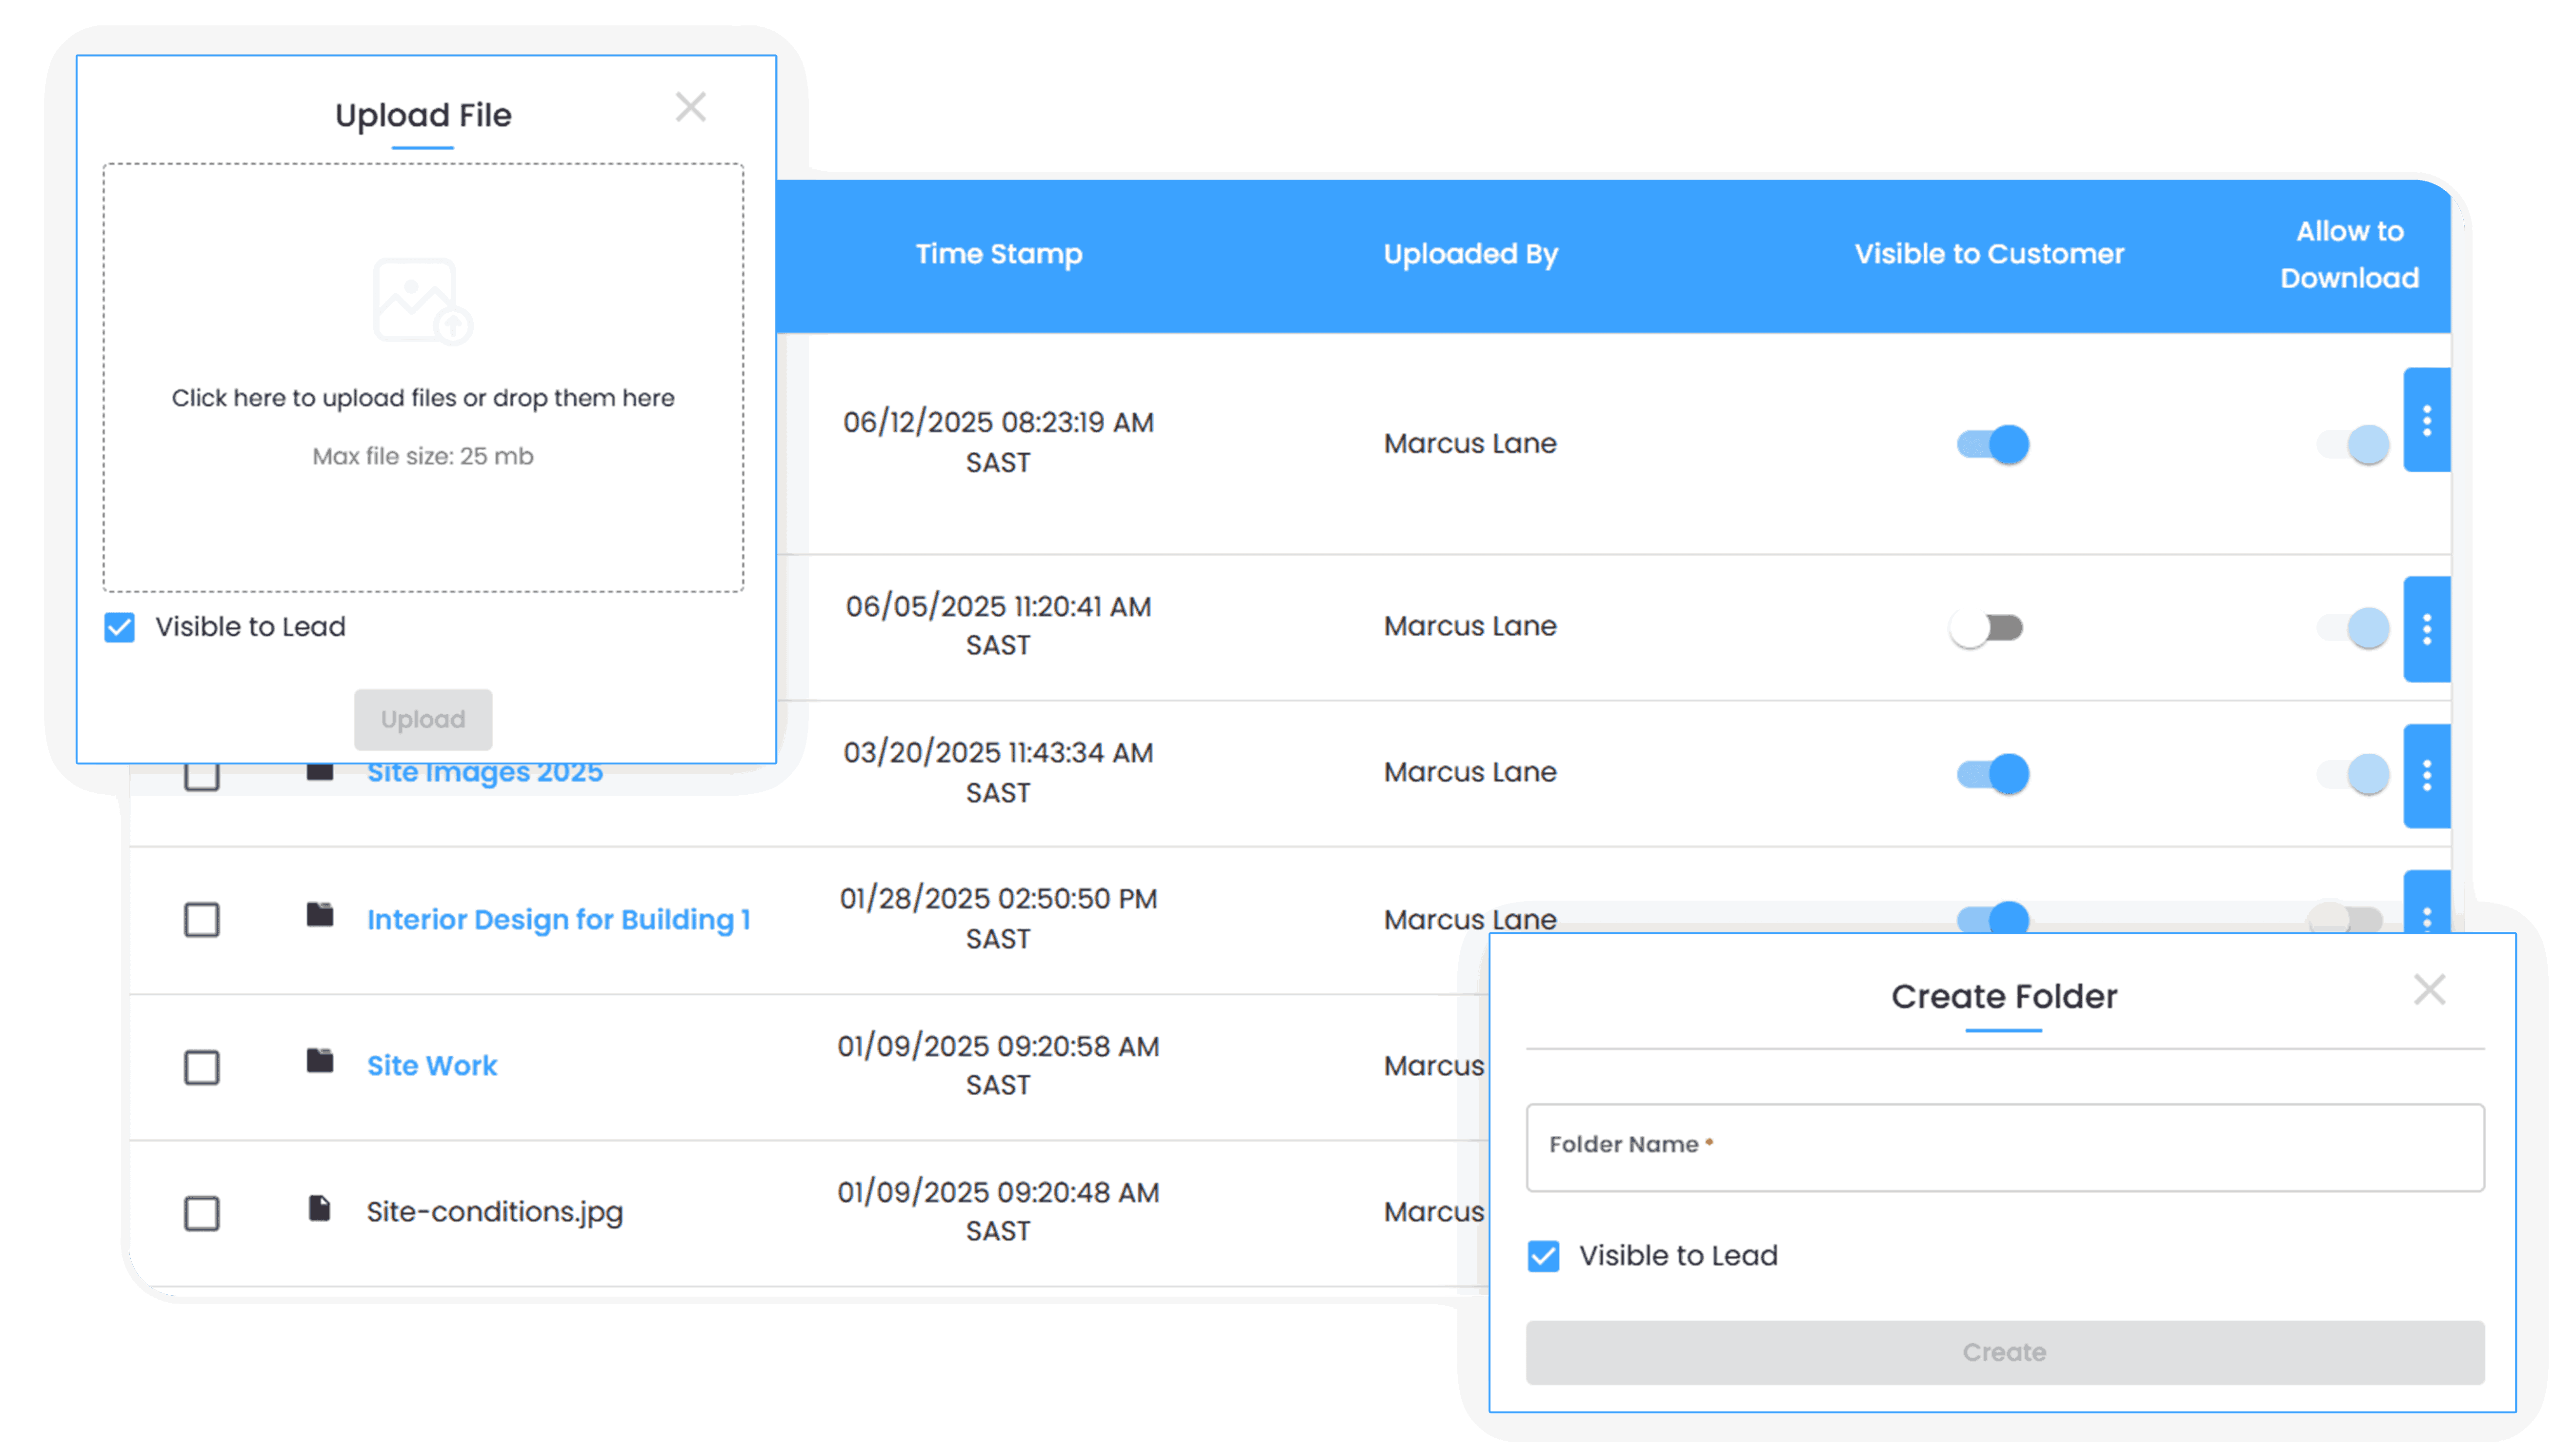The width and height of the screenshot is (2576, 1449).
Task: Open three-dot menu for 06/05/2025 row
Action: click(x=2426, y=629)
